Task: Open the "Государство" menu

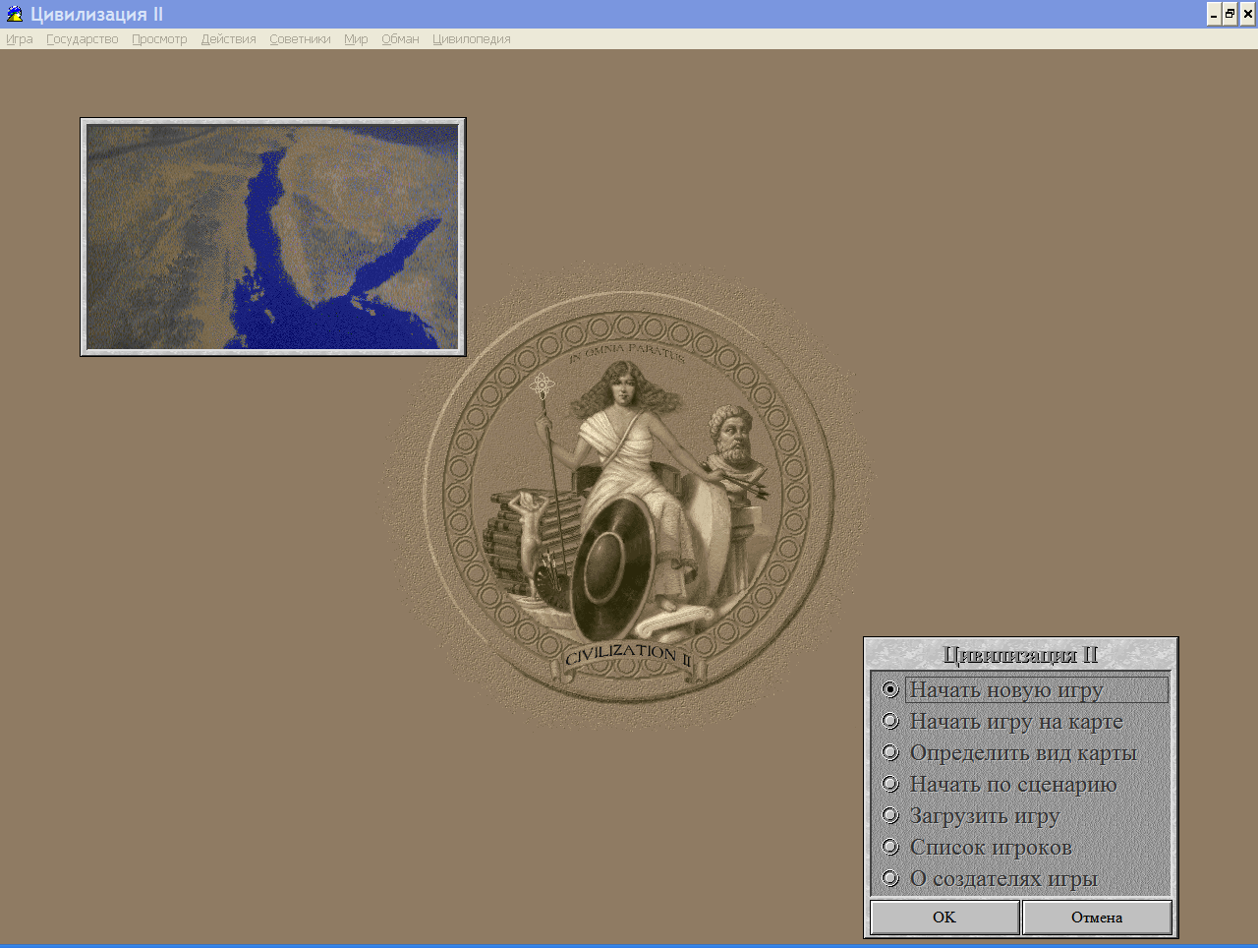Action: [x=83, y=39]
